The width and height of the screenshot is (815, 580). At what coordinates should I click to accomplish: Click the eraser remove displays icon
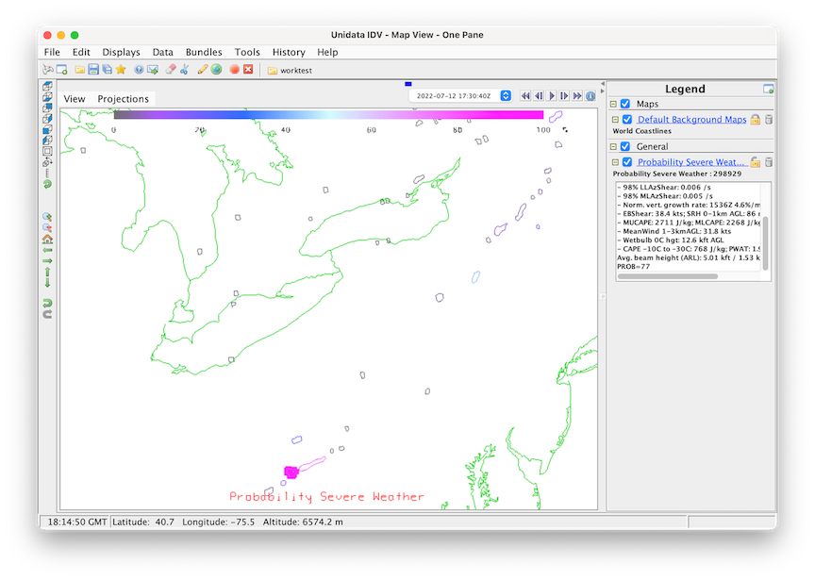click(170, 70)
